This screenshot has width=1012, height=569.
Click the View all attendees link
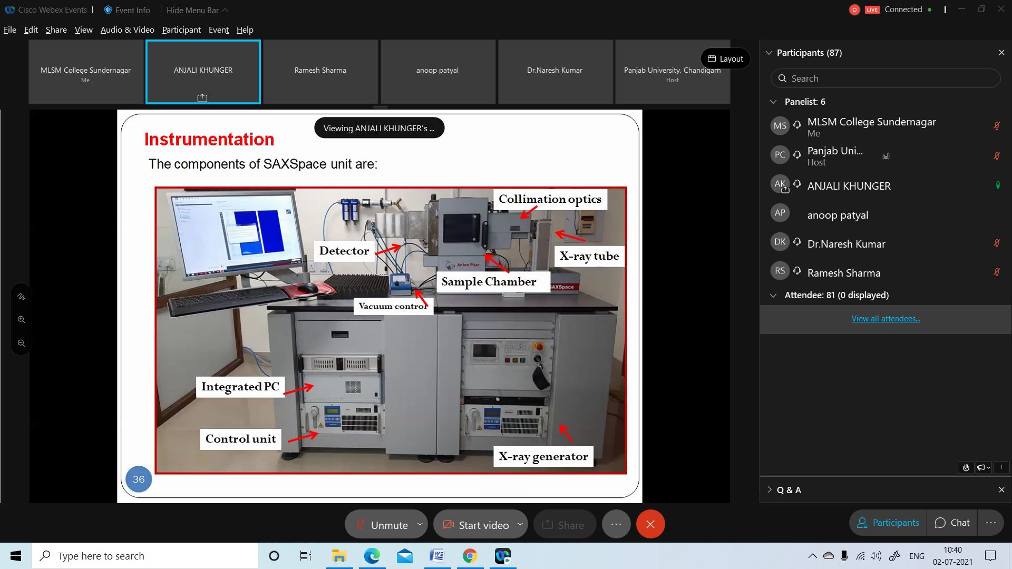click(885, 318)
